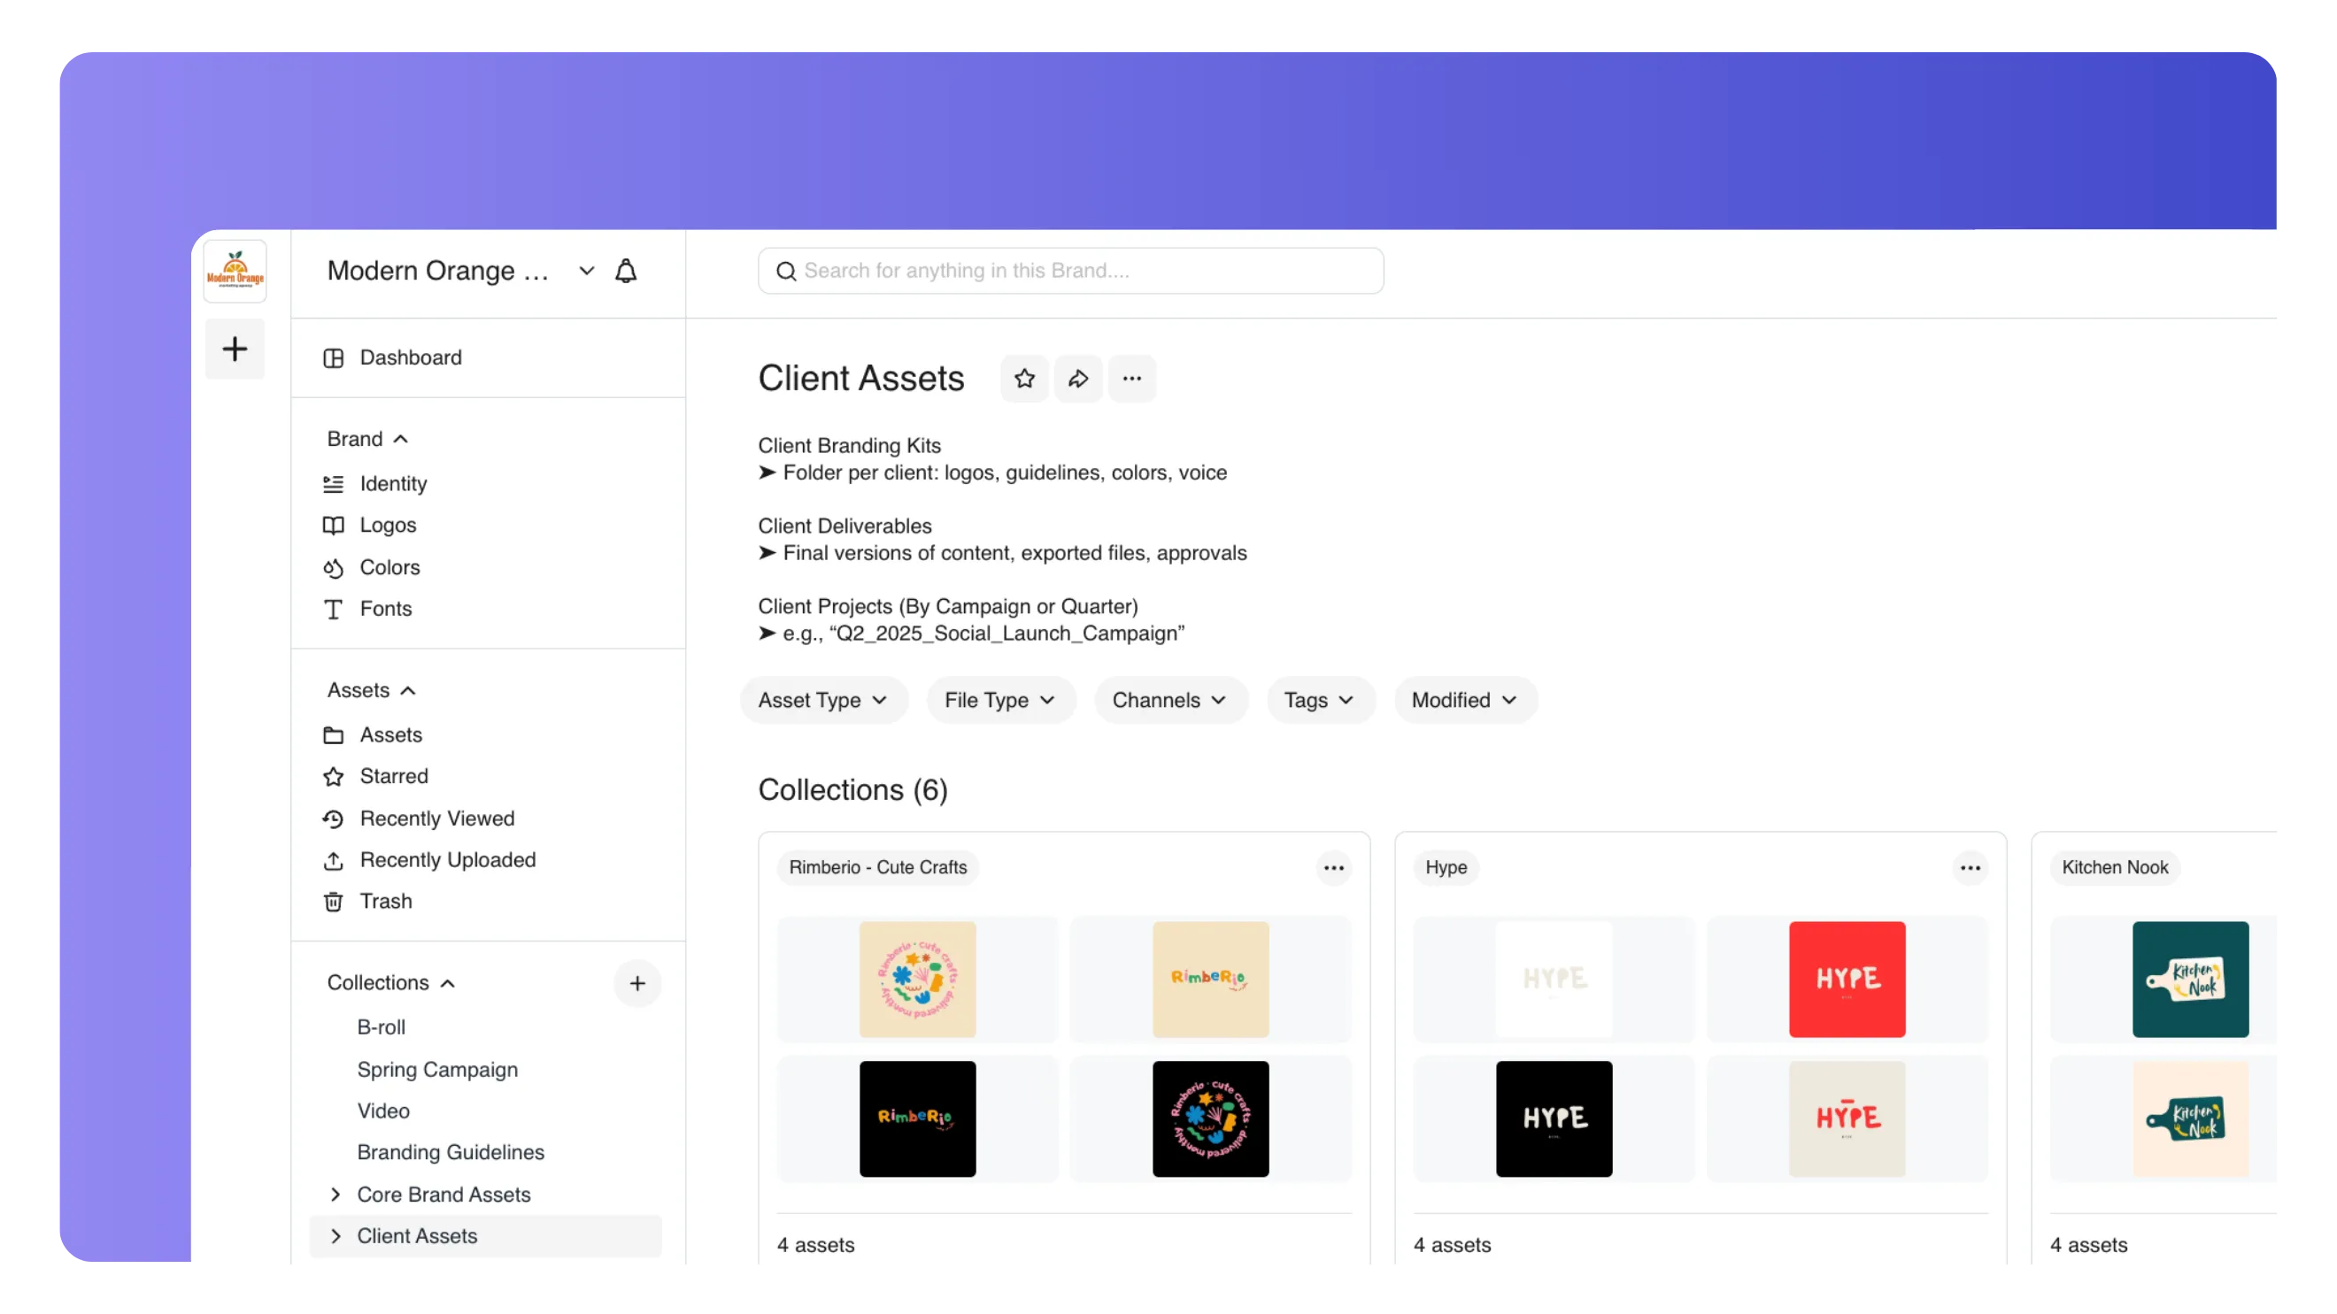Open the File Type filter dropdown
The image size is (2337, 1314).
click(x=999, y=700)
